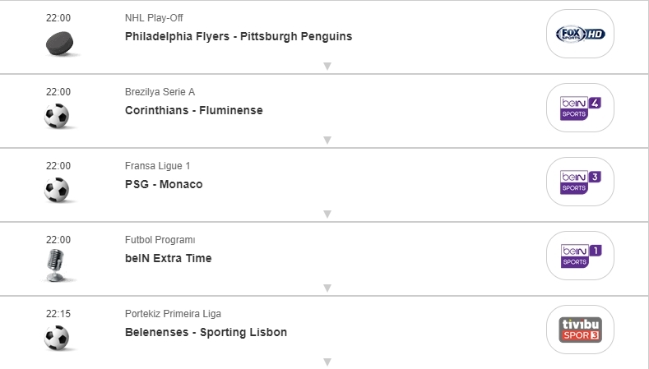This screenshot has width=649, height=369.
Task: Click soccer ball icon beside Belenenses - Sporting Lisbon
Action: tap(57, 338)
